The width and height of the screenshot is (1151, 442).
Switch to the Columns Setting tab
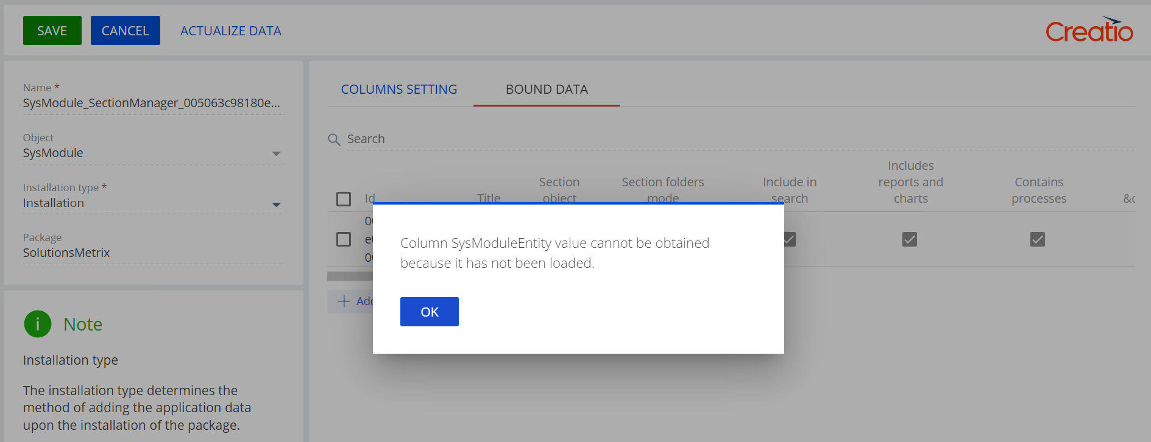point(399,89)
